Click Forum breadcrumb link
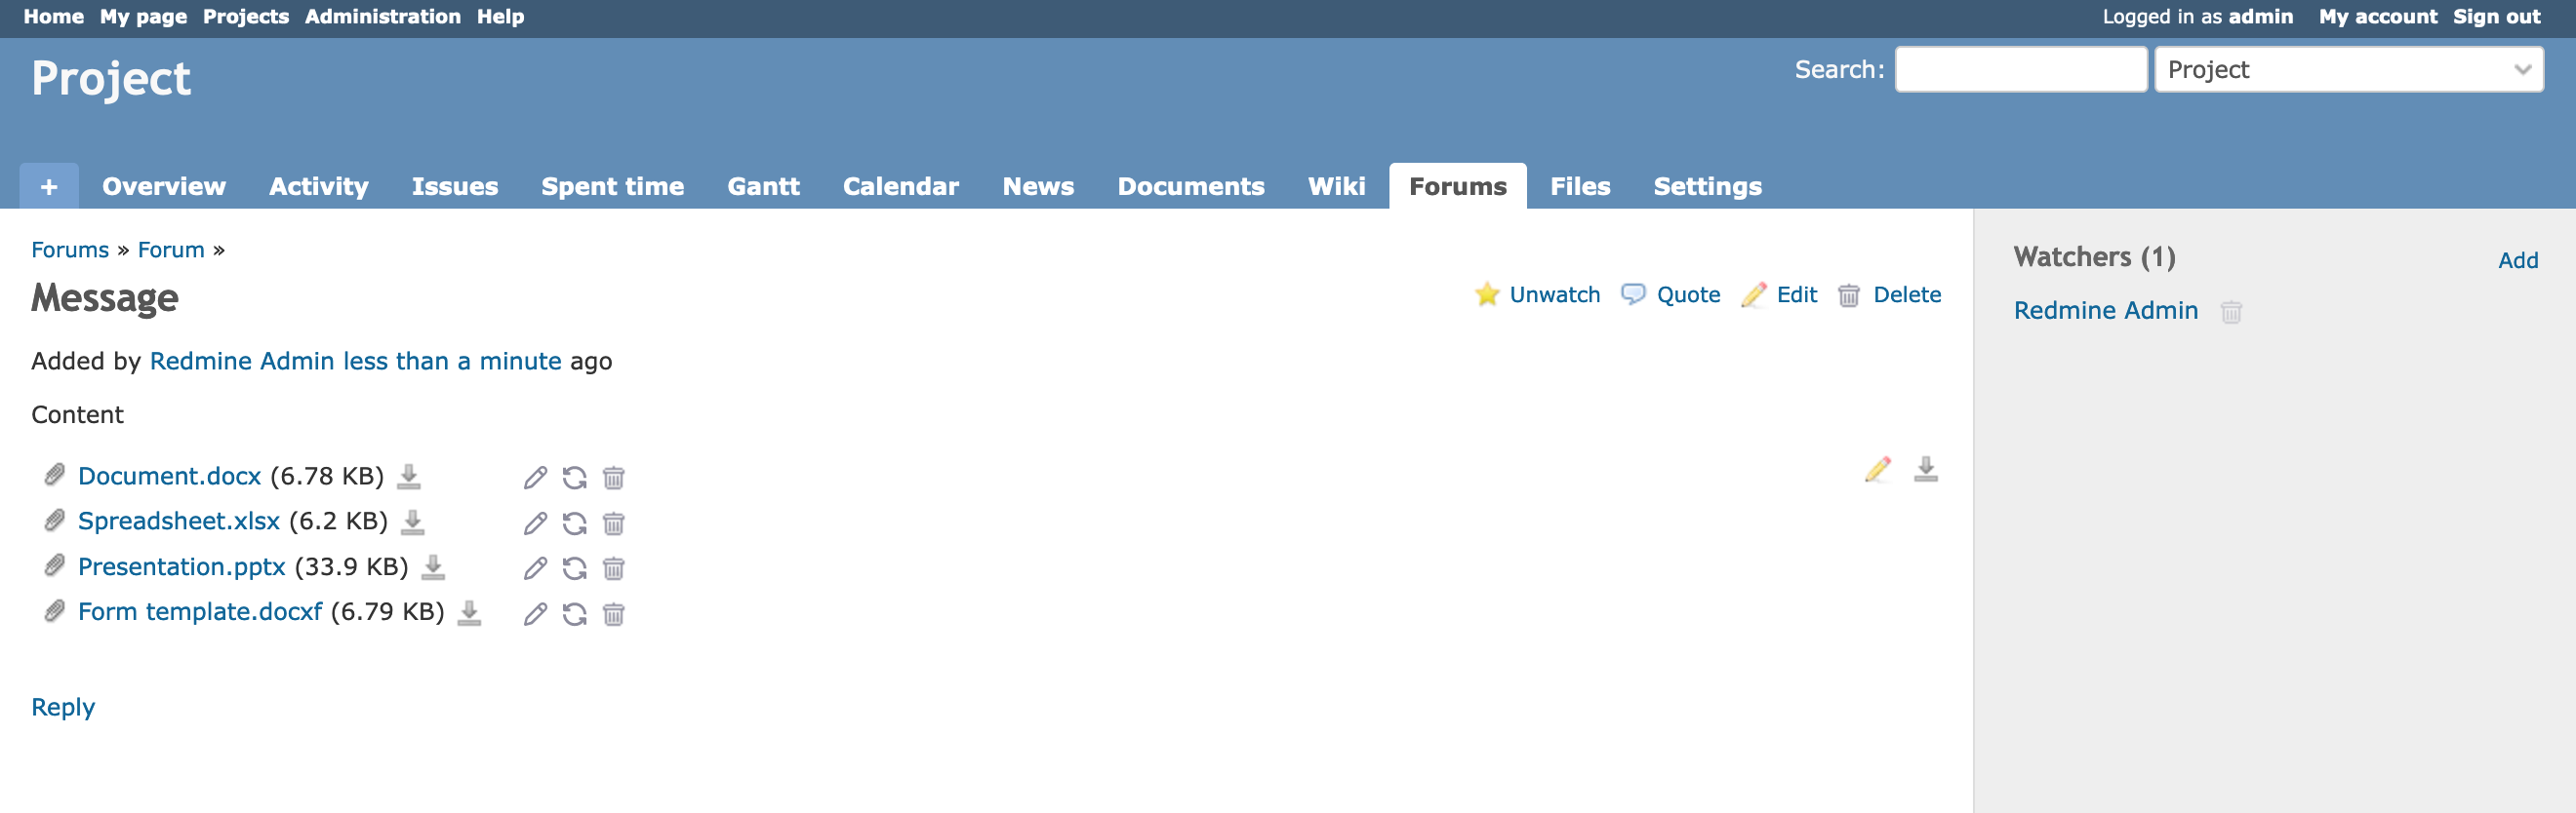 pos(171,250)
